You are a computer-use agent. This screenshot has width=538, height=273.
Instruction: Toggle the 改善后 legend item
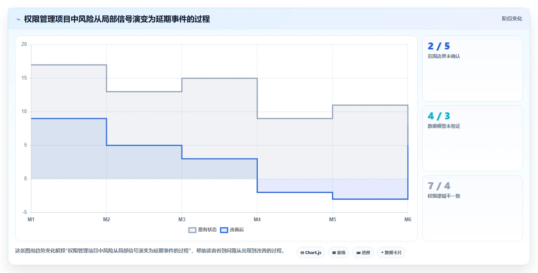pyautogui.click(x=232, y=230)
